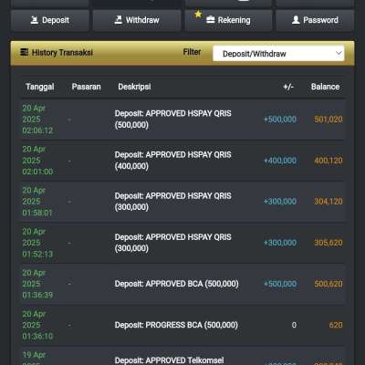Click the Deposit icon in the Deposit button

click(35, 20)
